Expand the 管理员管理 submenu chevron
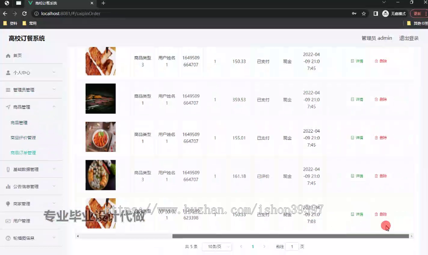 54,89
